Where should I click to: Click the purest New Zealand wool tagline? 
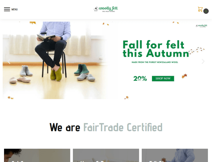pyautogui.click(x=155, y=62)
